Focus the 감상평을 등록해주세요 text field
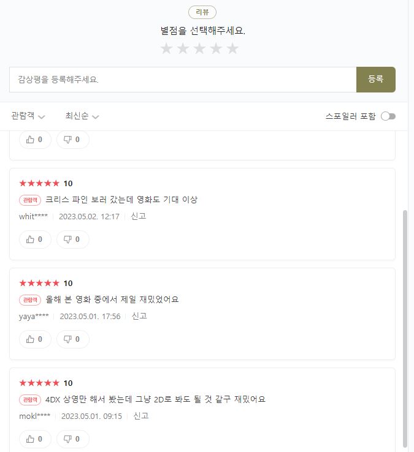The height and width of the screenshot is (452, 414). (183, 80)
